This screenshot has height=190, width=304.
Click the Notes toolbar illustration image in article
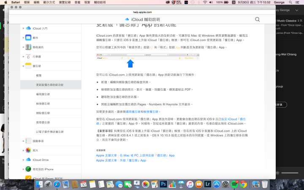point(148,60)
